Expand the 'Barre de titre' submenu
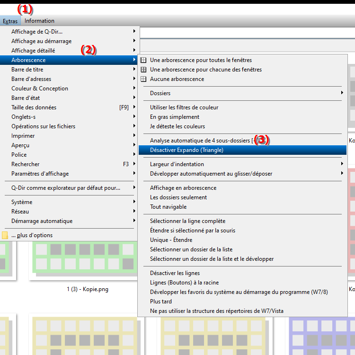This screenshot has width=355, height=355. coord(69,70)
